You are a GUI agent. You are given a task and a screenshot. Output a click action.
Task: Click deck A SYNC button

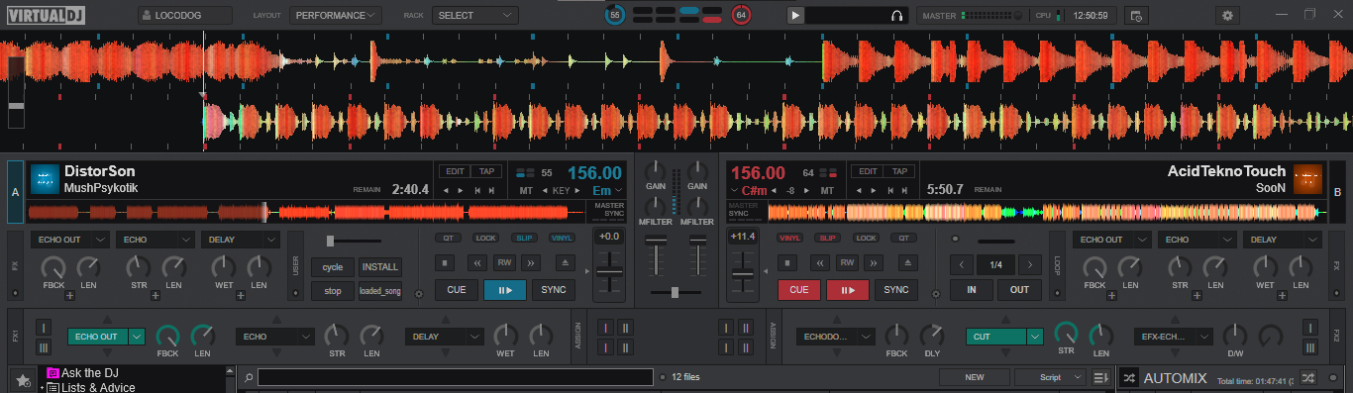click(554, 290)
